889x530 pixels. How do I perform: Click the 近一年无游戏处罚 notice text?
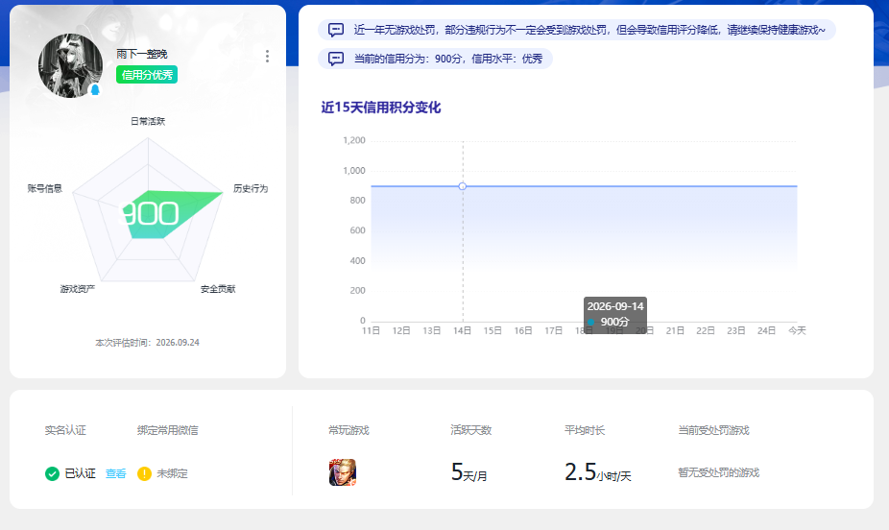pos(589,30)
